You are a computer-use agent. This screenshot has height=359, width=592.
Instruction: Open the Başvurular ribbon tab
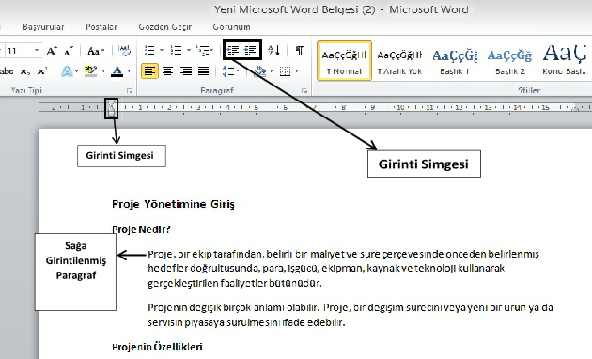coord(43,27)
